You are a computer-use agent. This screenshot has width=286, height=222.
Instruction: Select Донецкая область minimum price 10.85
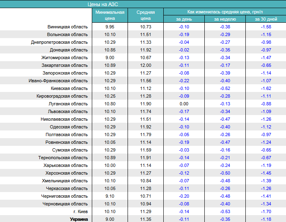coord(110,50)
